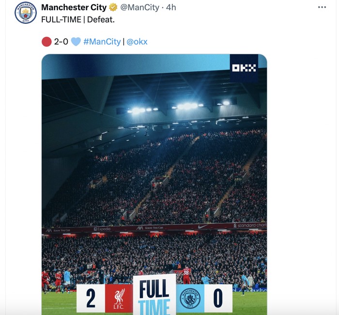Click the OKX logo in the image
This screenshot has width=339, height=315.
(244, 68)
